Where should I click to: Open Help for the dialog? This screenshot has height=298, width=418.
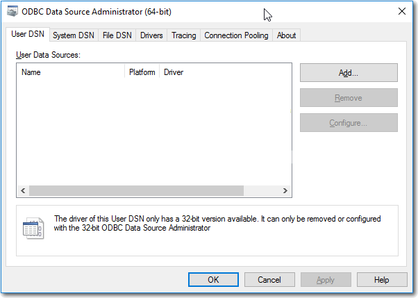pyautogui.click(x=382, y=279)
